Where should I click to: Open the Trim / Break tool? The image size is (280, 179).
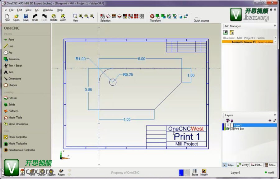click(13, 65)
